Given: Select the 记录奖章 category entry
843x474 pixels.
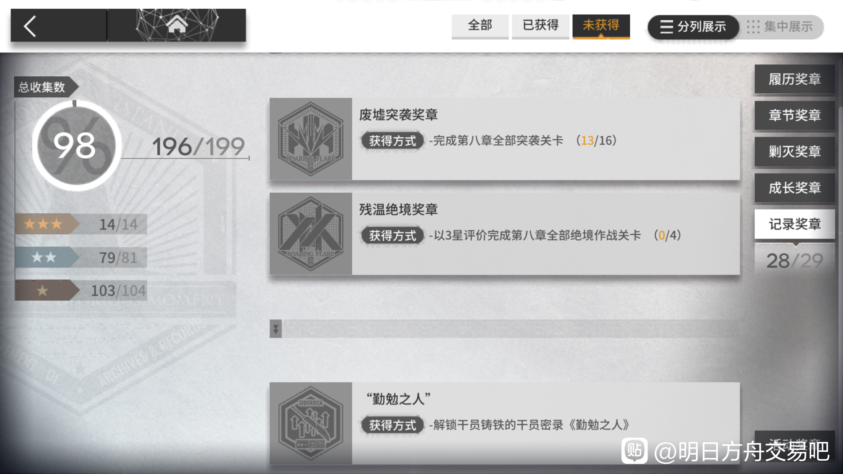Looking at the screenshot, I should point(795,224).
